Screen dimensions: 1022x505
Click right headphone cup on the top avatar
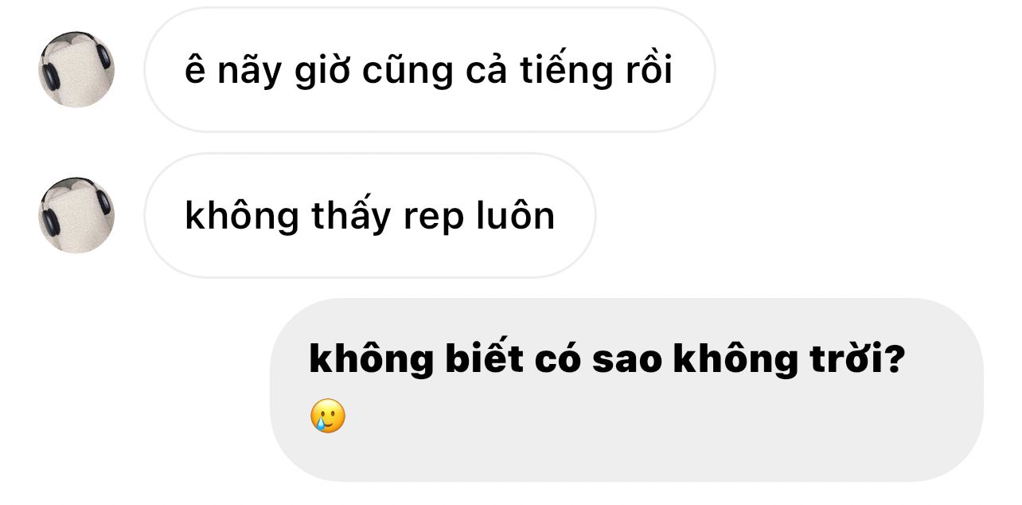(x=102, y=55)
